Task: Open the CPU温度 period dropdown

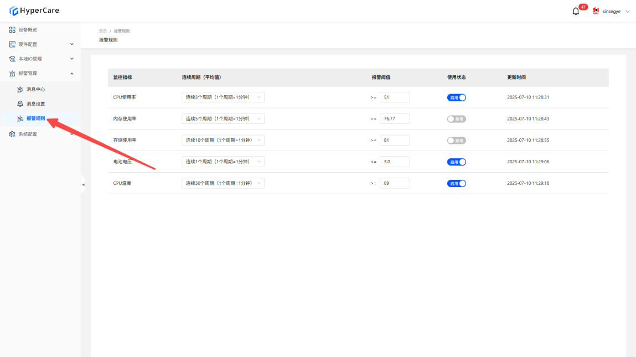Action: click(x=223, y=183)
